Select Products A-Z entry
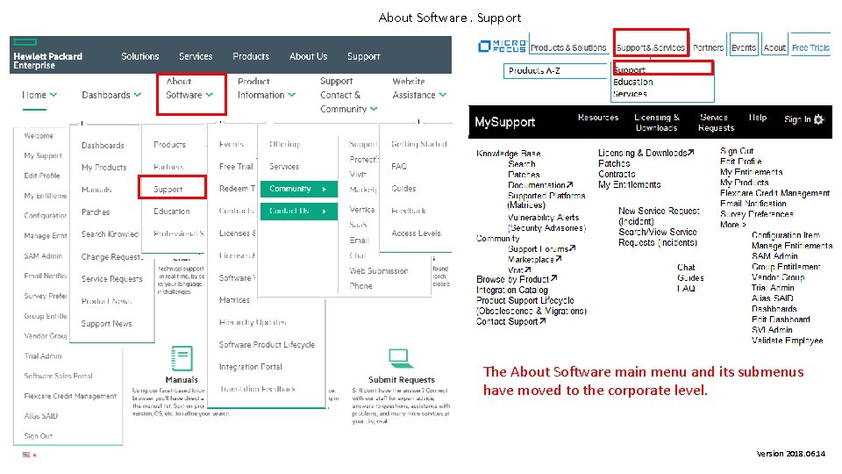This screenshot has width=842, height=474. tap(534, 70)
